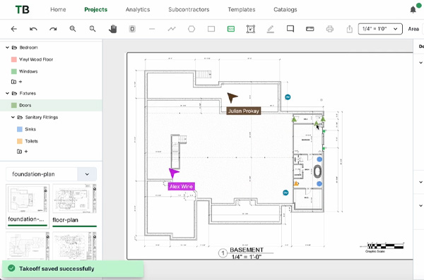This screenshot has height=280, width=424.
Task: Activate the green count tool
Action: [231, 29]
